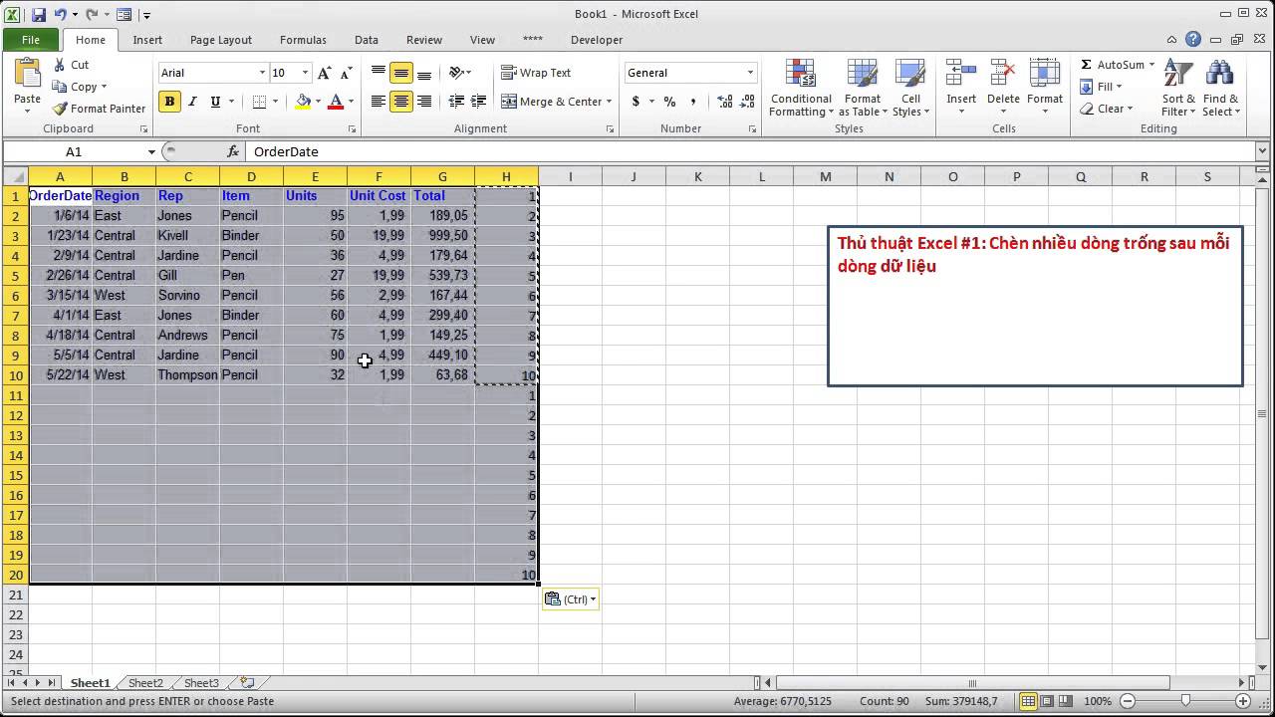Click the Merge & Center icon

[x=509, y=102]
